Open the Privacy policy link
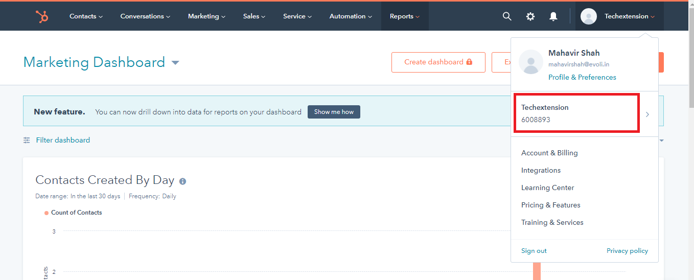The height and width of the screenshot is (280, 694). (x=627, y=251)
